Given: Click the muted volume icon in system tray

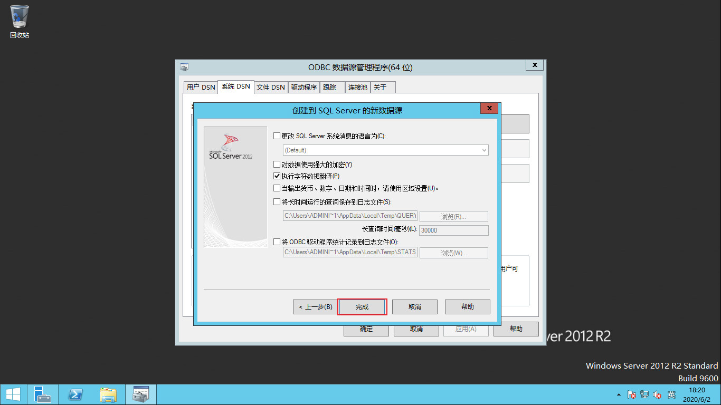Looking at the screenshot, I should (657, 394).
